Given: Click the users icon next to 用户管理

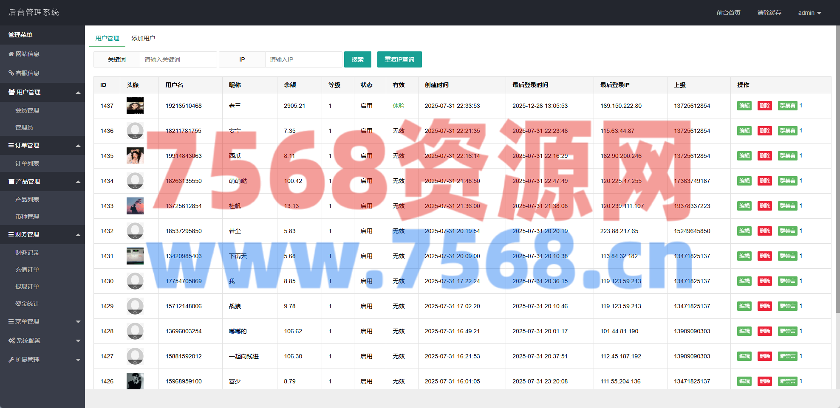Looking at the screenshot, I should (11, 92).
